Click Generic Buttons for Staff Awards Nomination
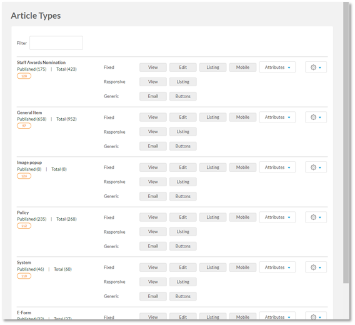 [183, 96]
